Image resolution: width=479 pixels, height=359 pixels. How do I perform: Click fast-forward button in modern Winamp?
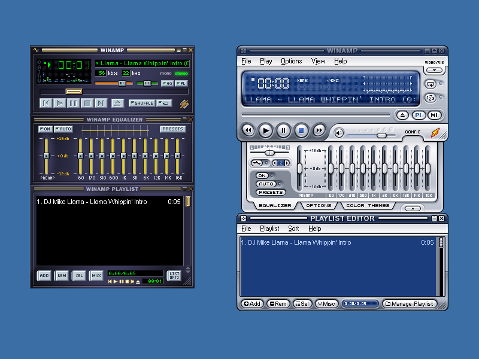click(x=319, y=130)
